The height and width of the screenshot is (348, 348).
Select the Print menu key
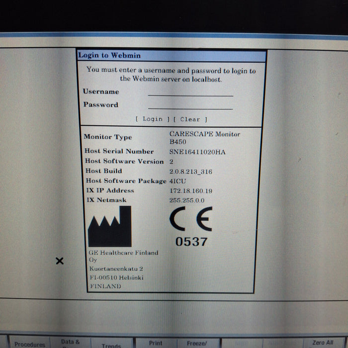tap(156, 343)
